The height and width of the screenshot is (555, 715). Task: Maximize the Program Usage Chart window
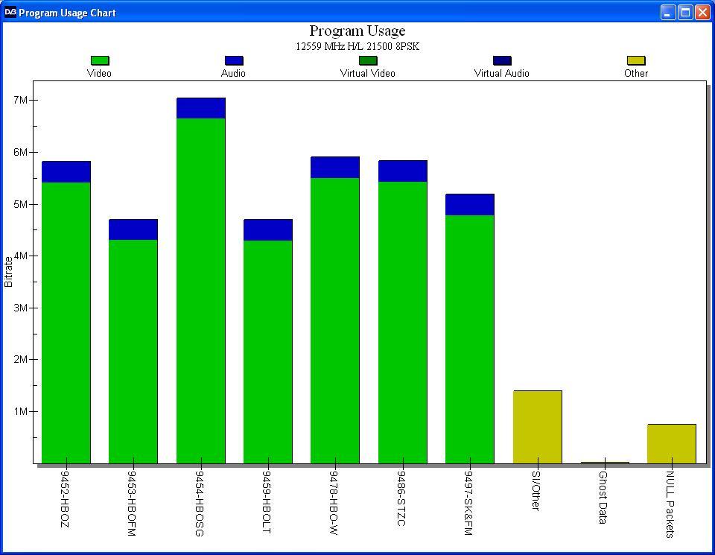pyautogui.click(x=685, y=13)
